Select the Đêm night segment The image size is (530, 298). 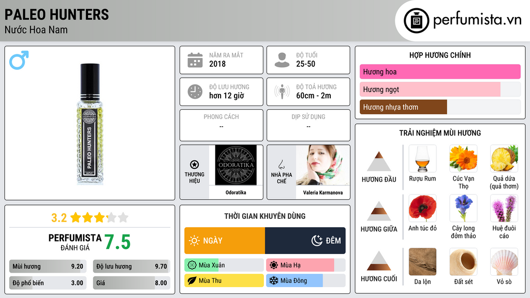tap(305, 241)
